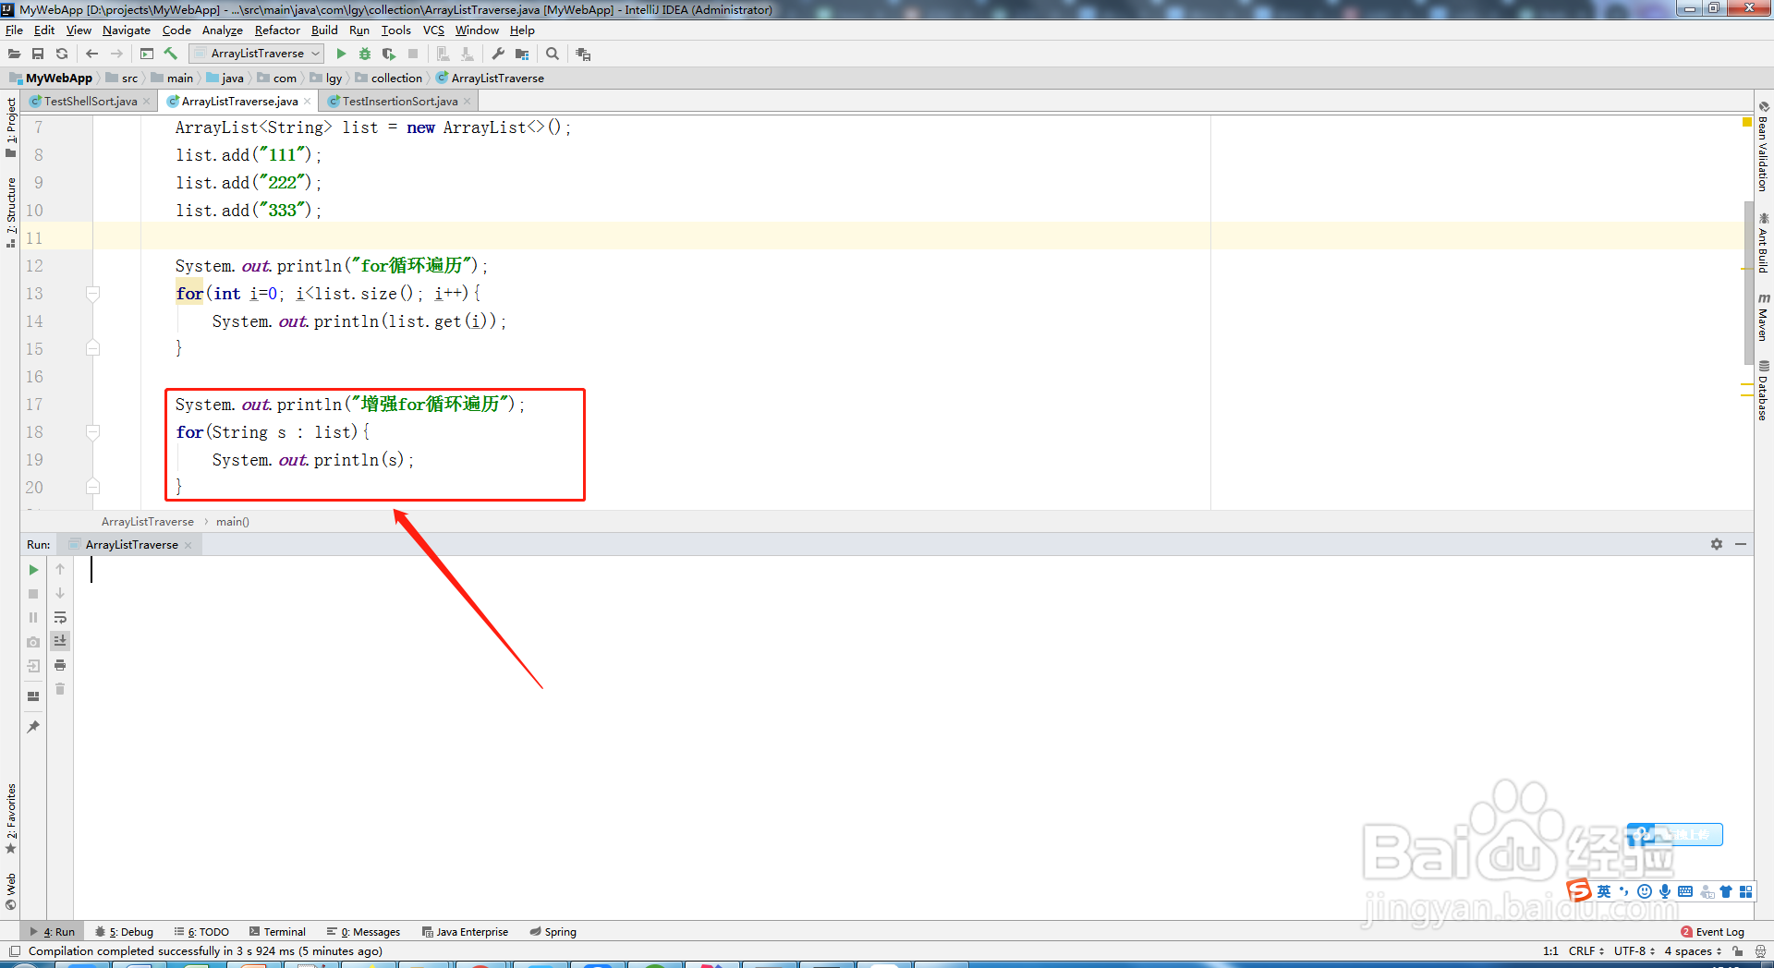Click the Synchronize refresh icon in toolbar

tap(62, 54)
